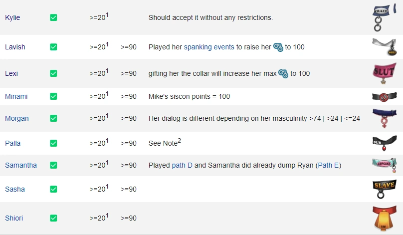Open Samantha's character page link
Image resolution: width=403 pixels, height=235 pixels.
(21, 165)
